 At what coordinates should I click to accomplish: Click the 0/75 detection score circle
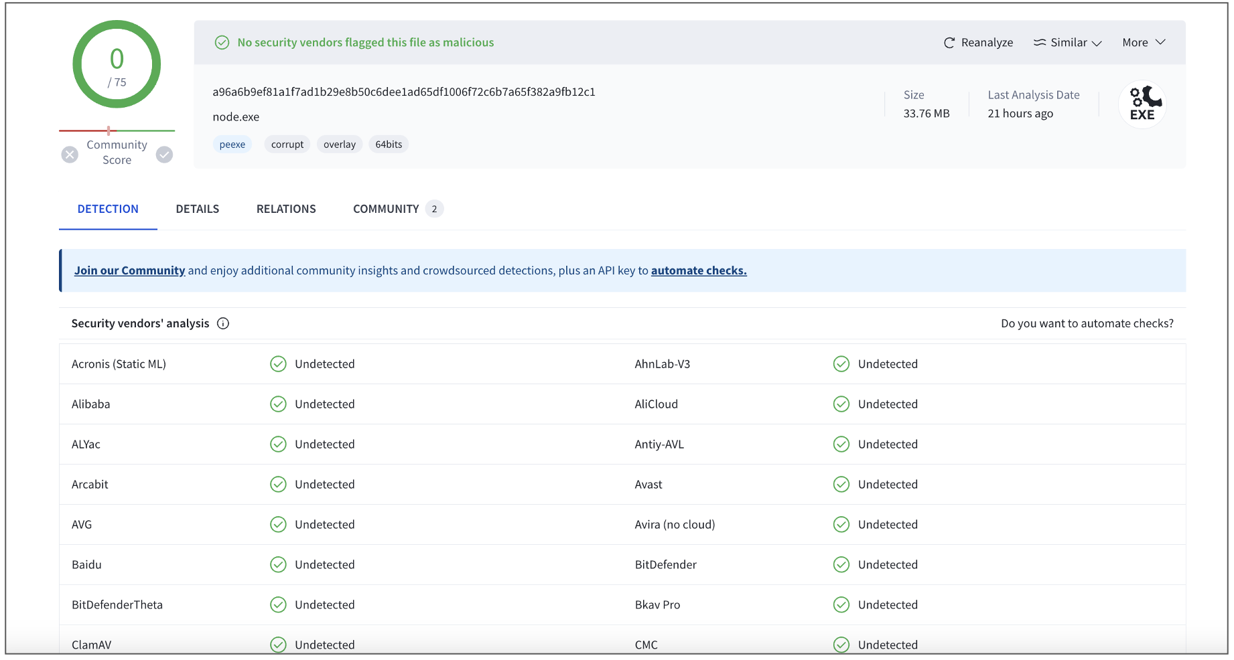pos(117,64)
